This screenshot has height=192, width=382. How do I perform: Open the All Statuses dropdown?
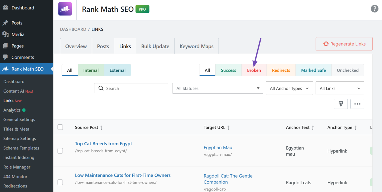[x=217, y=88]
